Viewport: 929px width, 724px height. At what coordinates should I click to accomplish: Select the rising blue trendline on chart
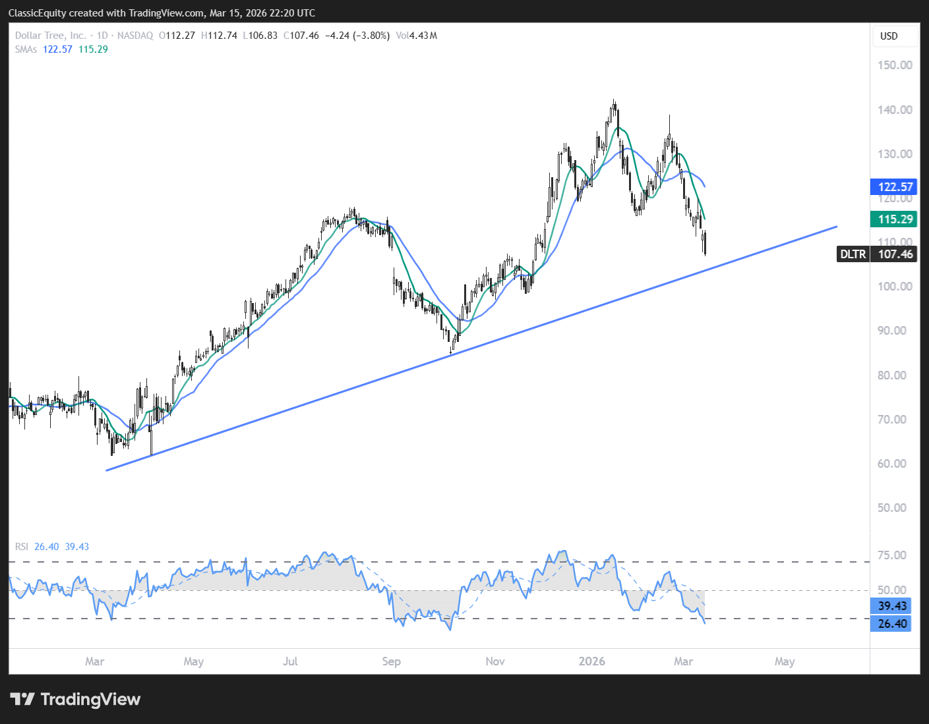tap(471, 348)
